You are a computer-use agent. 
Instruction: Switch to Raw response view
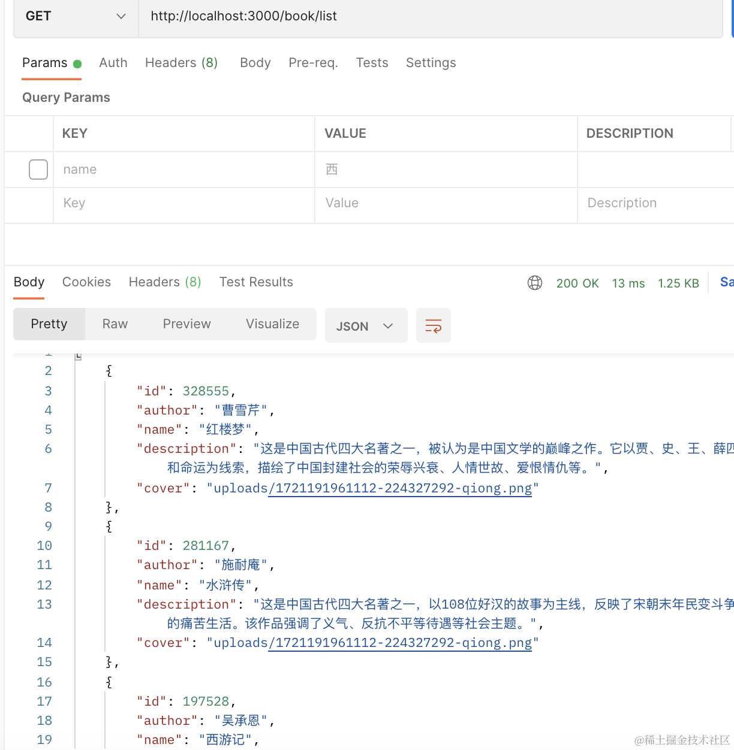[x=115, y=324]
